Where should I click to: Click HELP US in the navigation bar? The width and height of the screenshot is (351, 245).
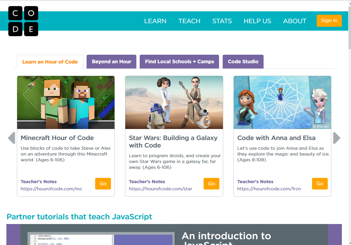point(257,21)
